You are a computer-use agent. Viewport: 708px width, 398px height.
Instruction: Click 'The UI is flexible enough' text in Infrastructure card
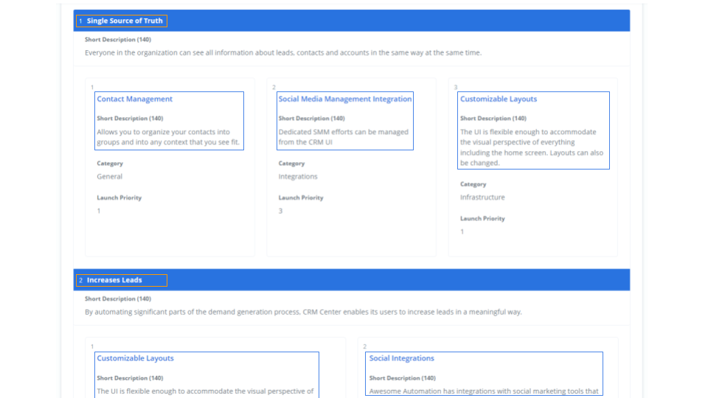point(532,147)
